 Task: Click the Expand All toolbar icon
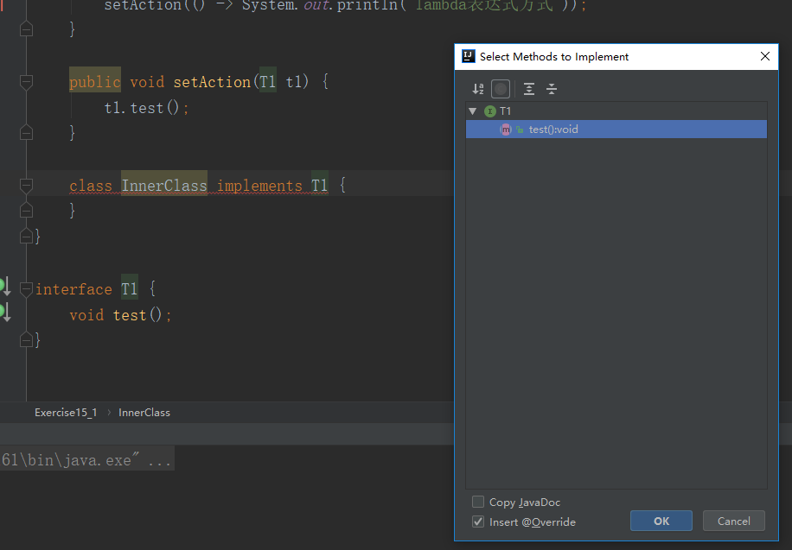click(529, 89)
